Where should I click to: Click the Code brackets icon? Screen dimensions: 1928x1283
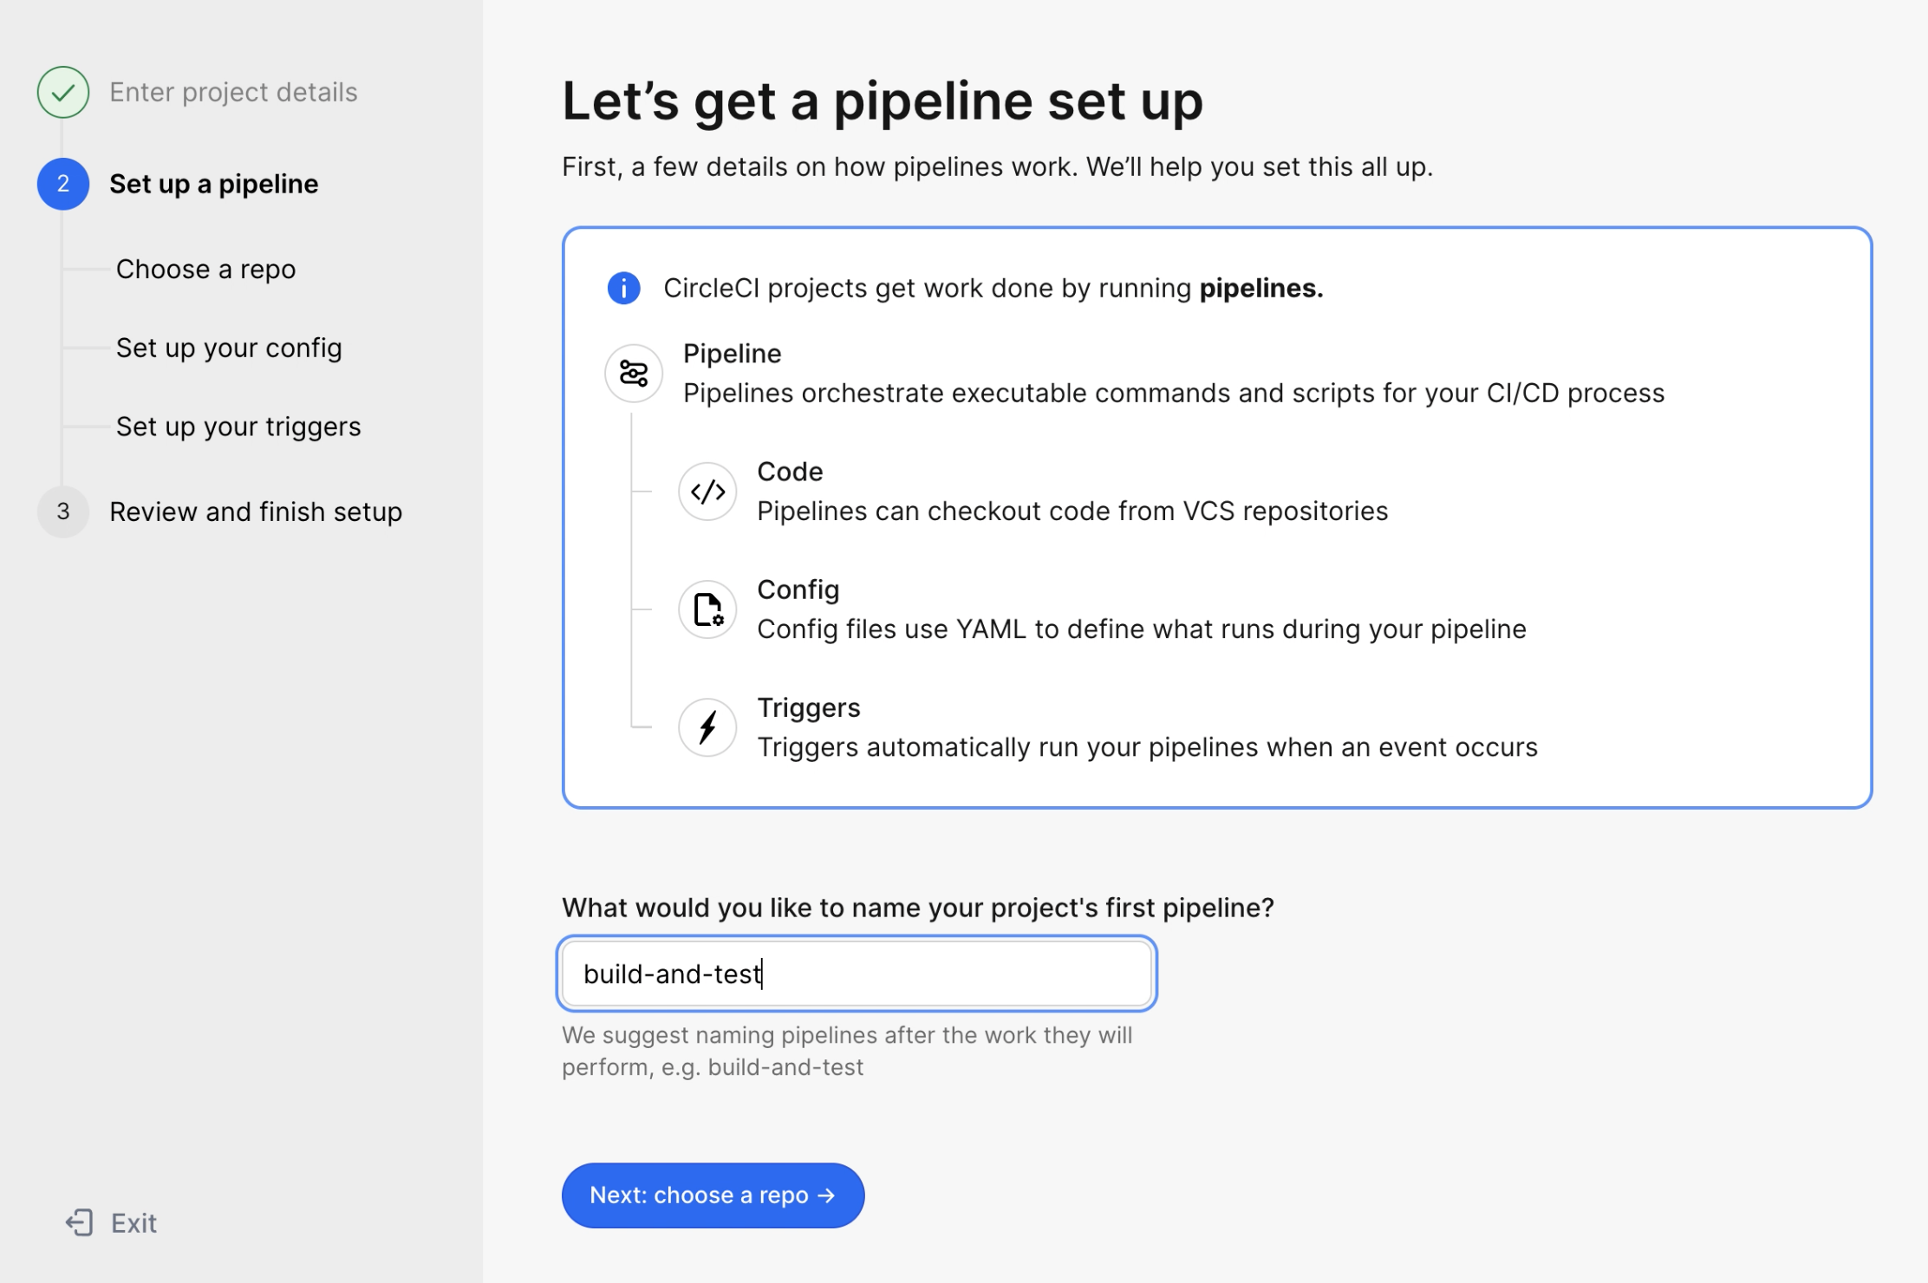pyautogui.click(x=707, y=492)
